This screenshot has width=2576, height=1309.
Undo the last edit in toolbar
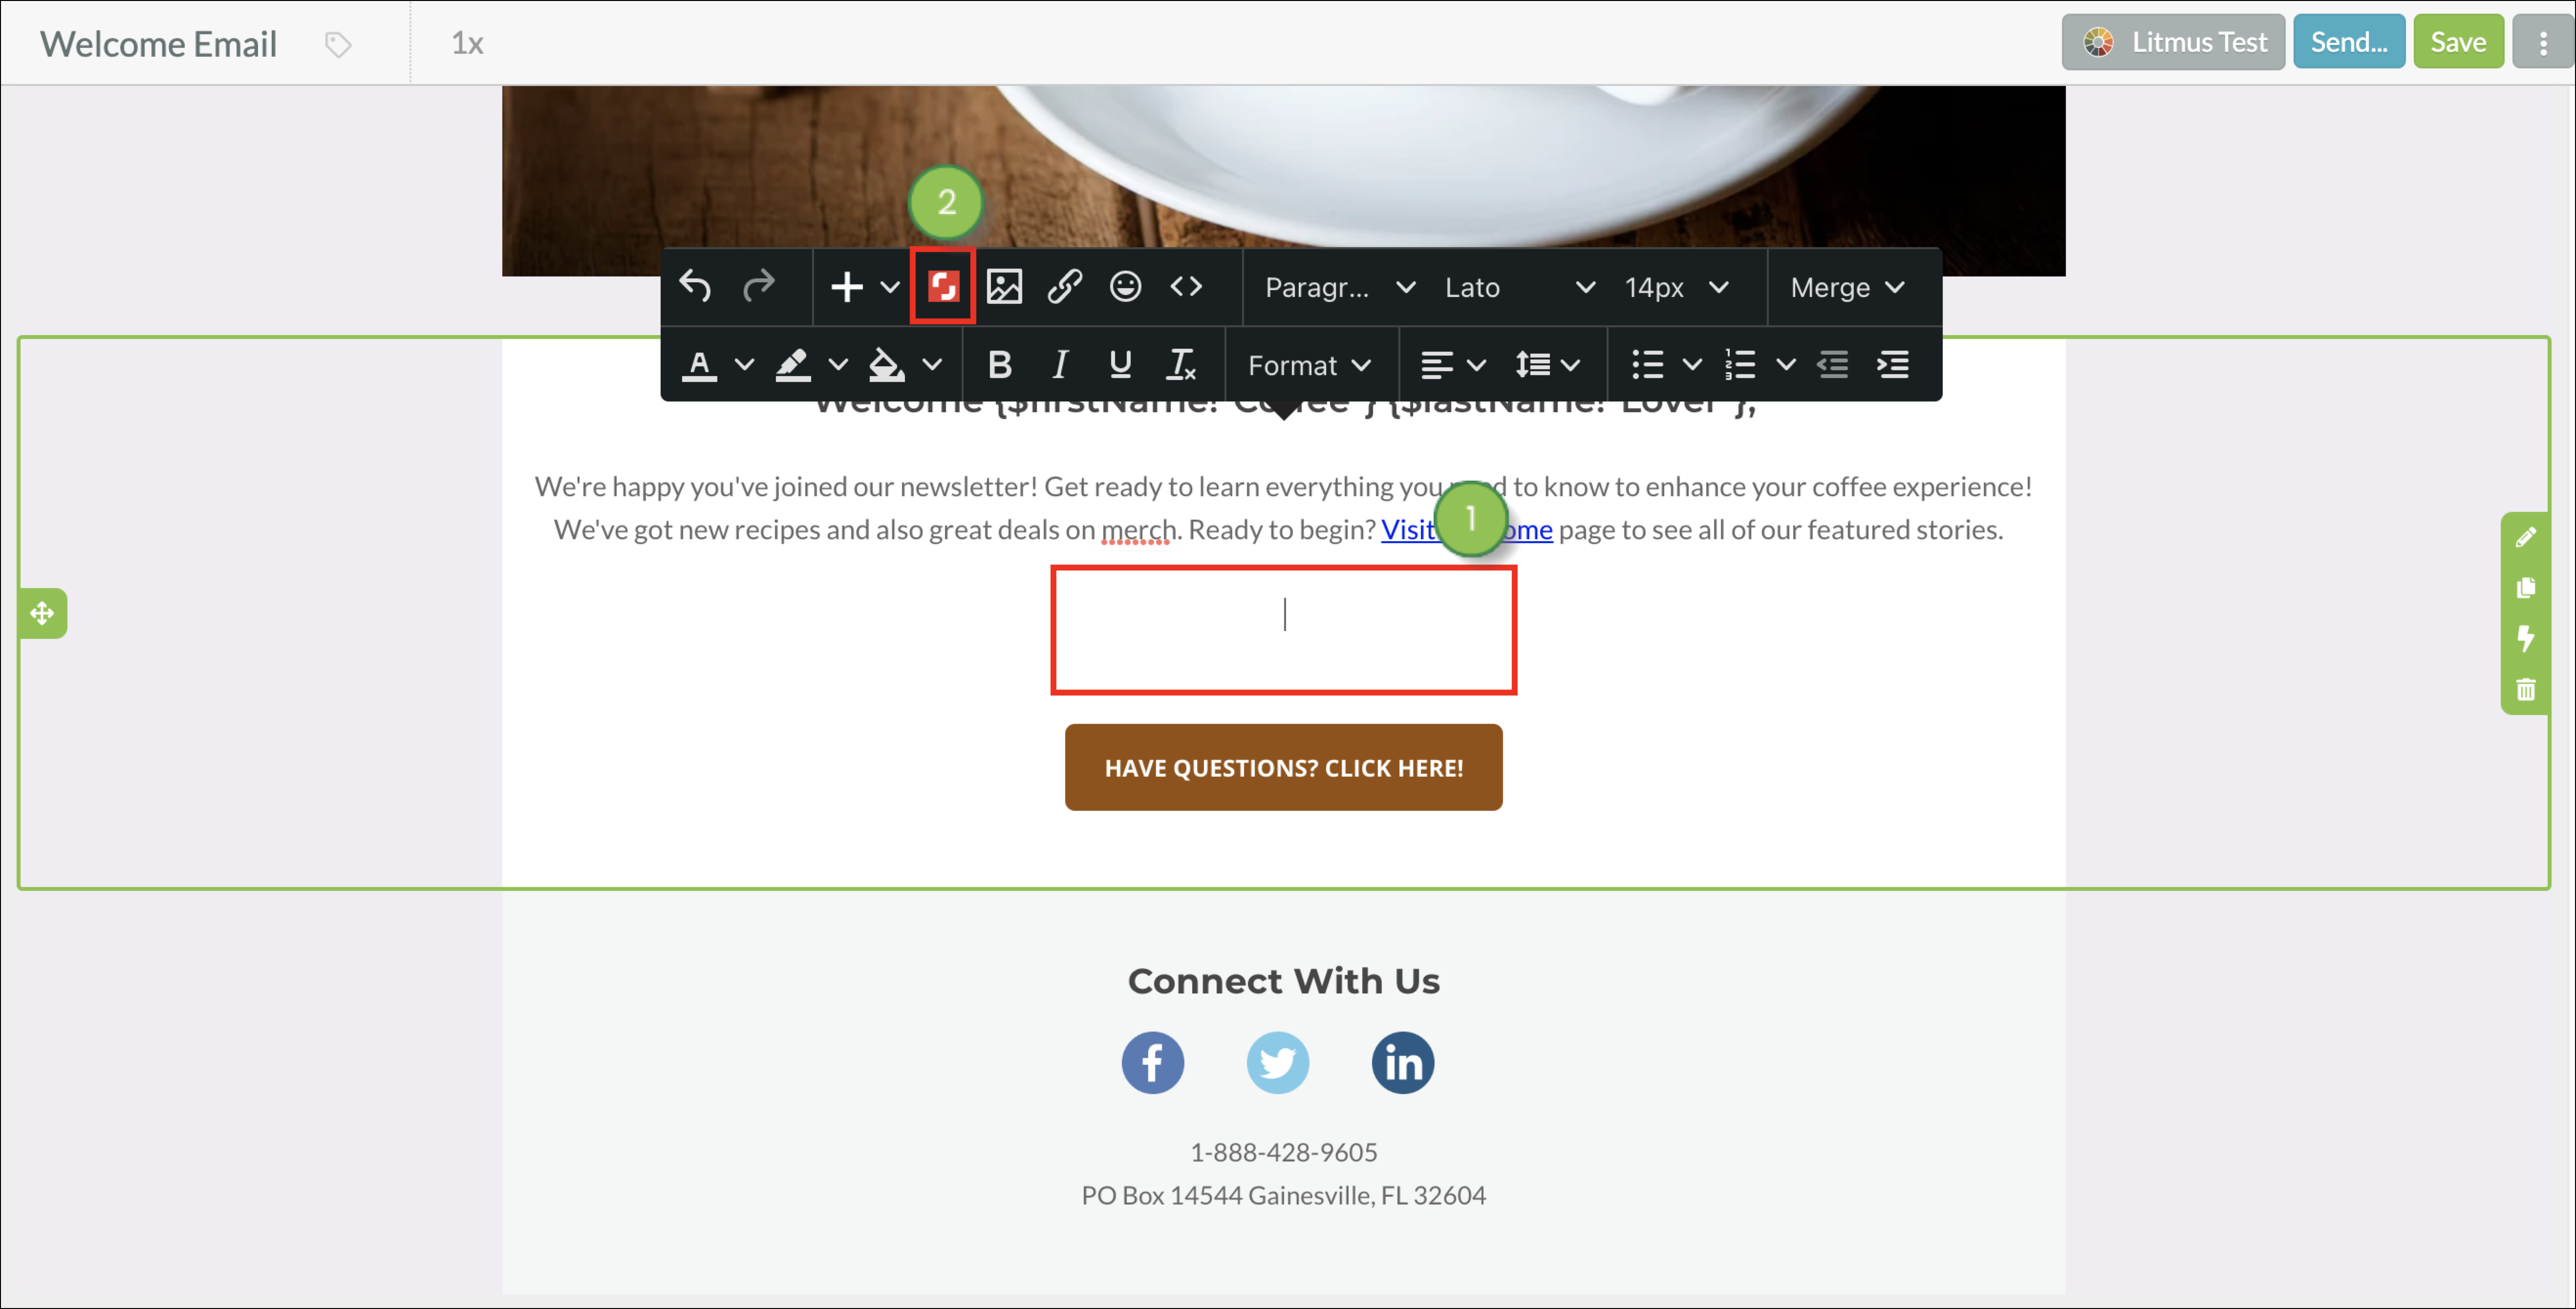coord(695,287)
